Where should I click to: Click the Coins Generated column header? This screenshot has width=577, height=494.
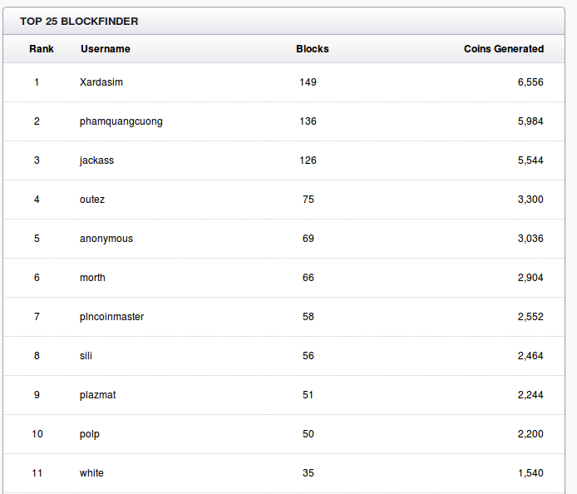click(504, 49)
